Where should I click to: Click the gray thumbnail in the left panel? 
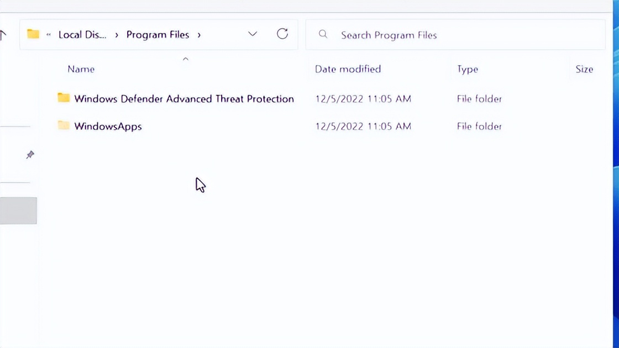click(x=18, y=210)
